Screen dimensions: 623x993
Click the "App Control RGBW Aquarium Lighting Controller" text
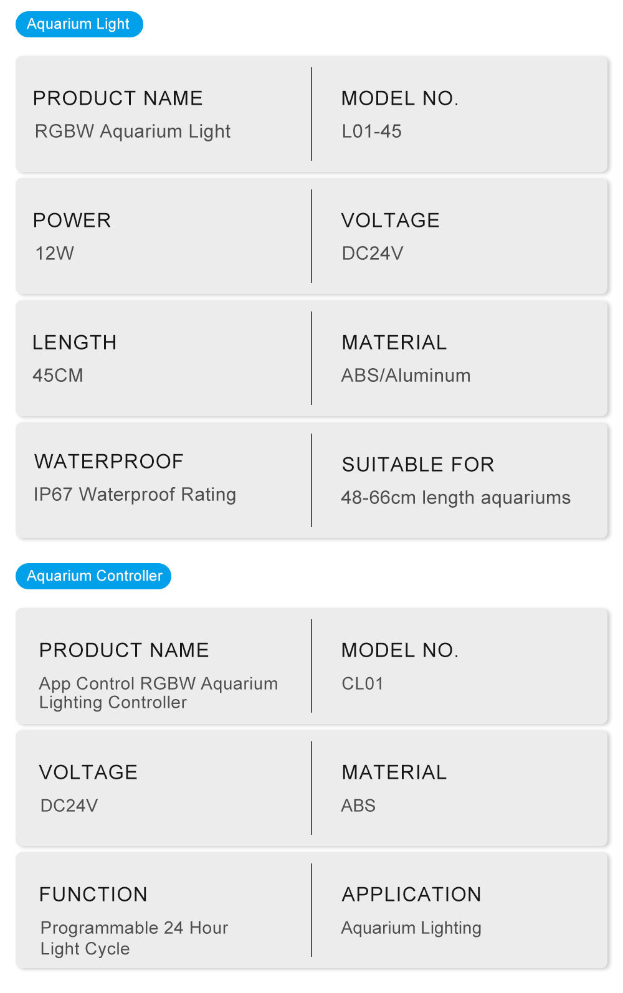point(158,693)
